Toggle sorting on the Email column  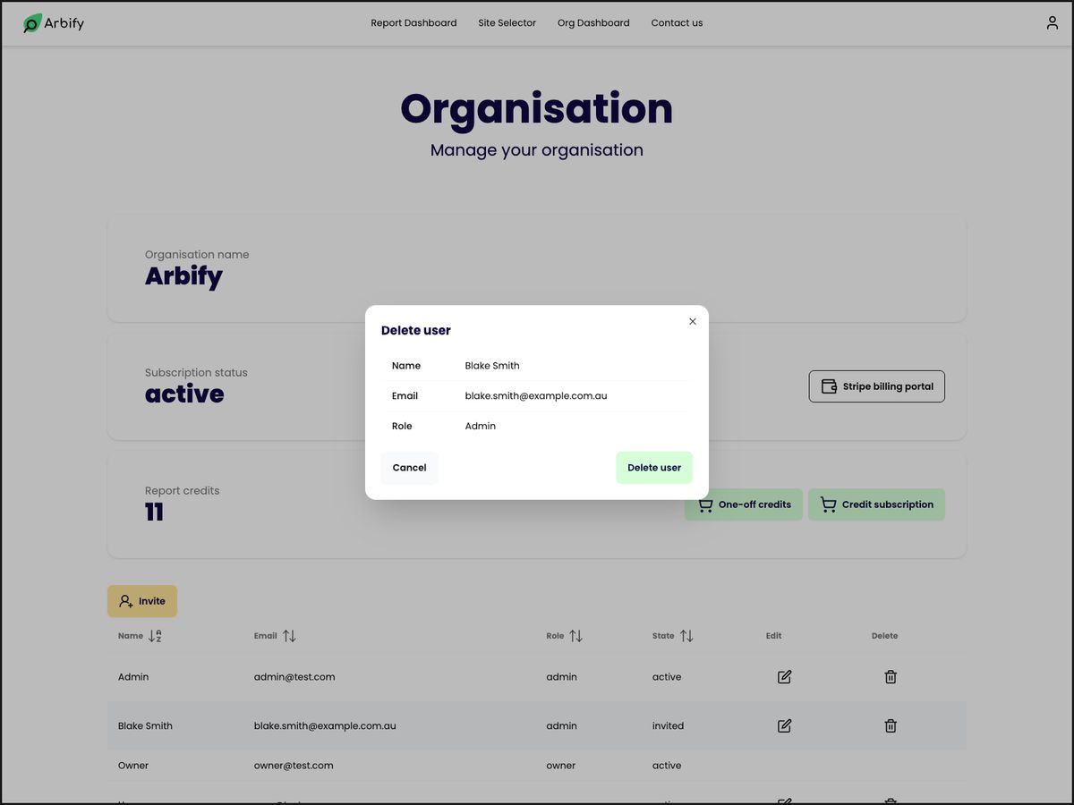288,636
